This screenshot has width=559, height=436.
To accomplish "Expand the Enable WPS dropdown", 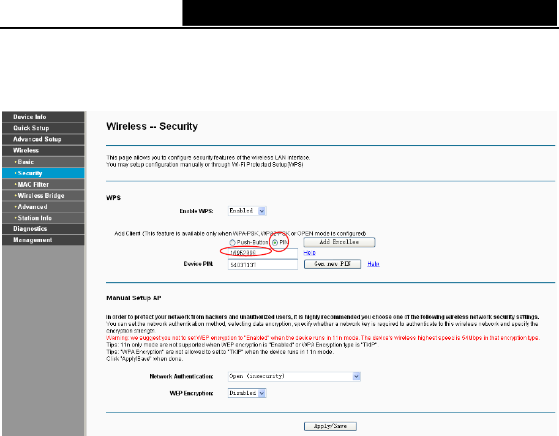I will pyautogui.click(x=247, y=211).
